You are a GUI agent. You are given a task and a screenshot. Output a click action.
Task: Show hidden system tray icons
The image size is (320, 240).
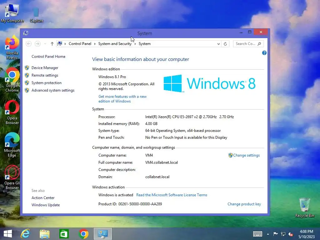point(268,234)
